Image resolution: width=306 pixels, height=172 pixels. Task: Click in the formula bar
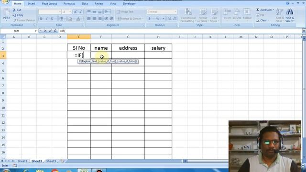(180, 31)
